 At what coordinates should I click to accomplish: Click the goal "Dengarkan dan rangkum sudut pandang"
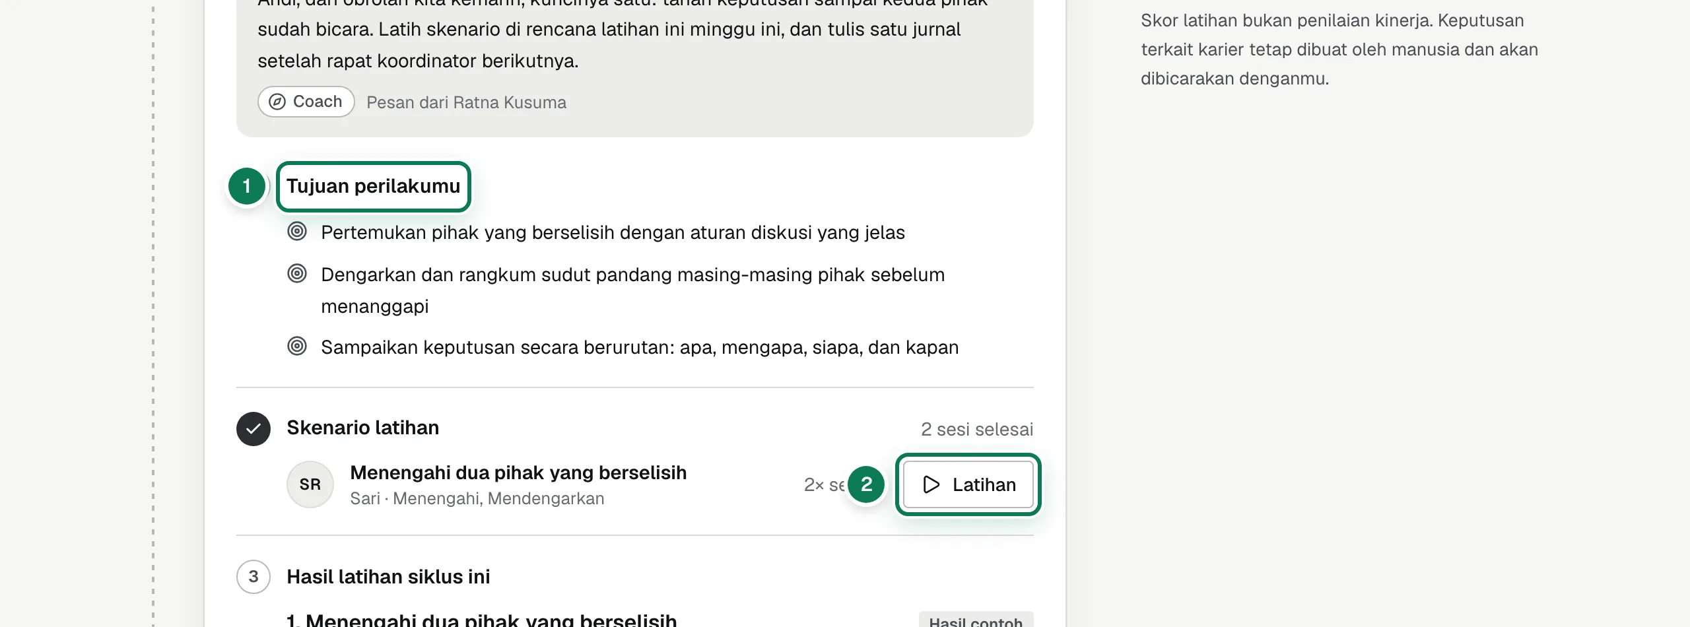633,290
